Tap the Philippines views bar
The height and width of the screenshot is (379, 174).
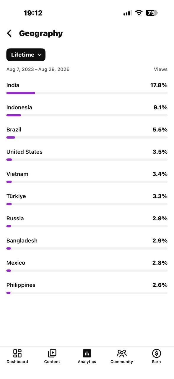click(x=87, y=293)
